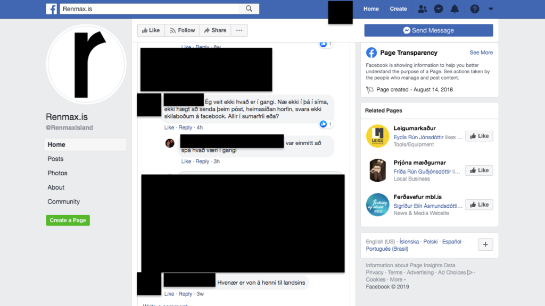Screen dimensions: 545x306
Task: Click the Create a Page button
Action: 68,220
